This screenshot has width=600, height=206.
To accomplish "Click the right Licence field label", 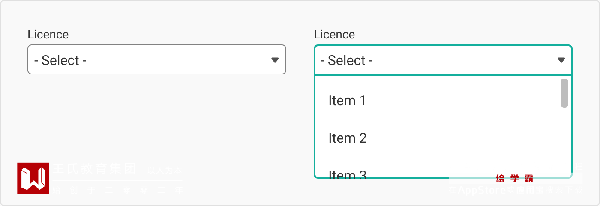I will click(334, 35).
